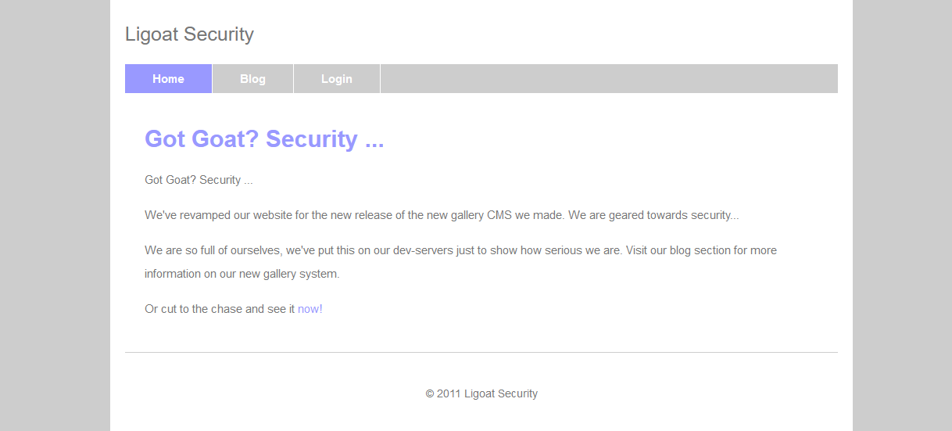The height and width of the screenshot is (431, 952).
Task: Click the "information on our new gallery system" line
Action: [242, 274]
